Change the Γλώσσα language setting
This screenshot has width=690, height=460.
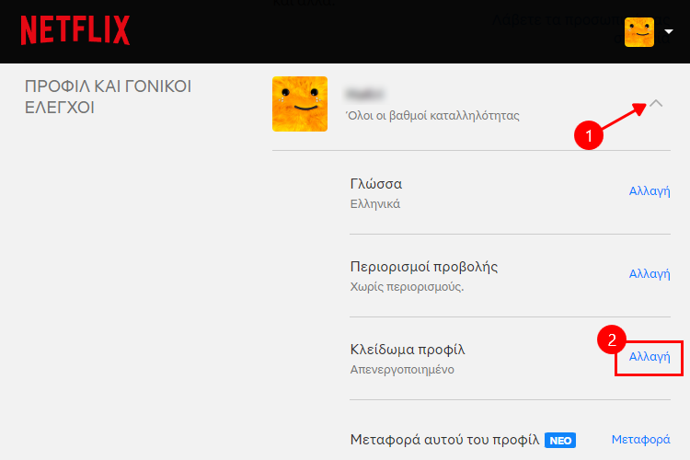pos(650,191)
